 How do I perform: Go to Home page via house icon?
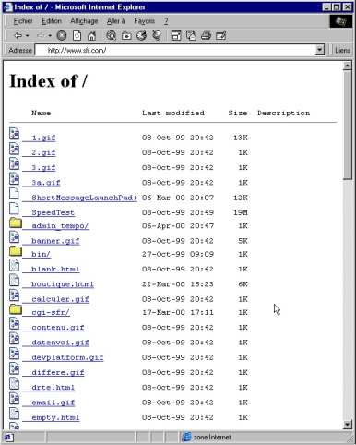pos(91,36)
